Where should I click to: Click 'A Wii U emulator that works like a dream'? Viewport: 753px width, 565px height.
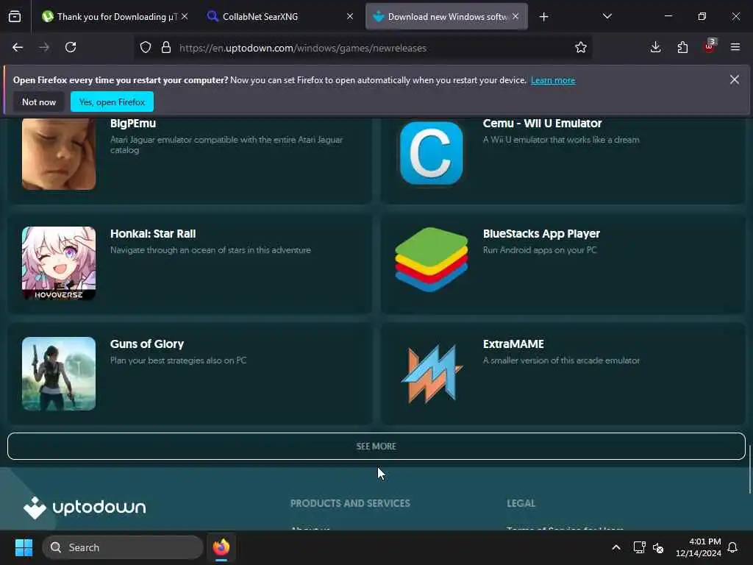[561, 140]
